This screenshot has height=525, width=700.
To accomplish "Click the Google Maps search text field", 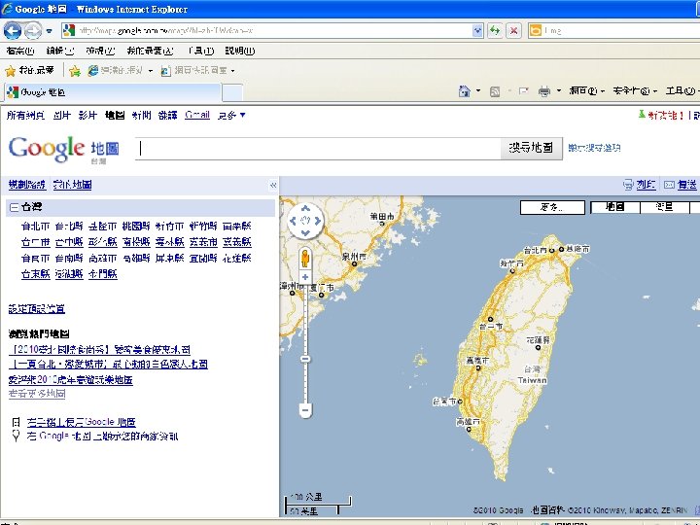I will (x=318, y=148).
